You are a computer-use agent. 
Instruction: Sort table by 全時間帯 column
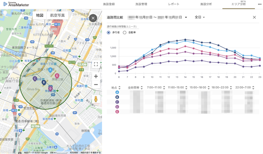coord(135,87)
